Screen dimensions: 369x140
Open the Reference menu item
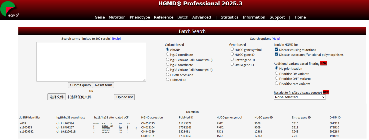pyautogui.click(x=164, y=17)
